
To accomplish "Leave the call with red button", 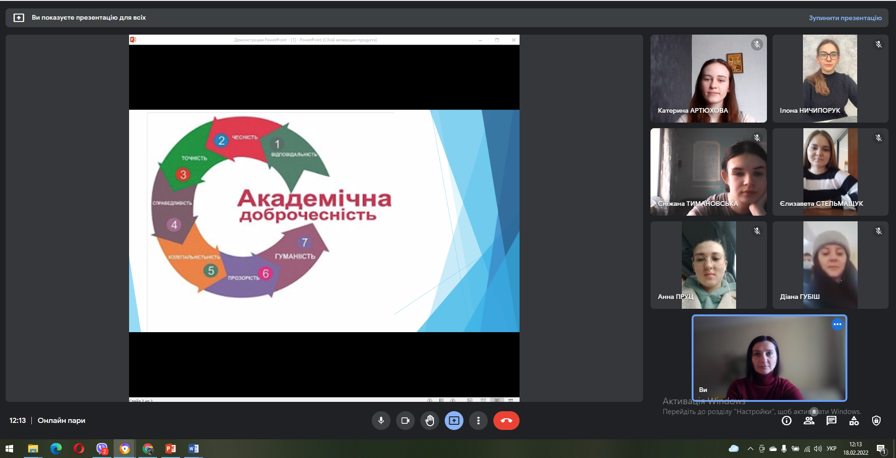I will [506, 421].
